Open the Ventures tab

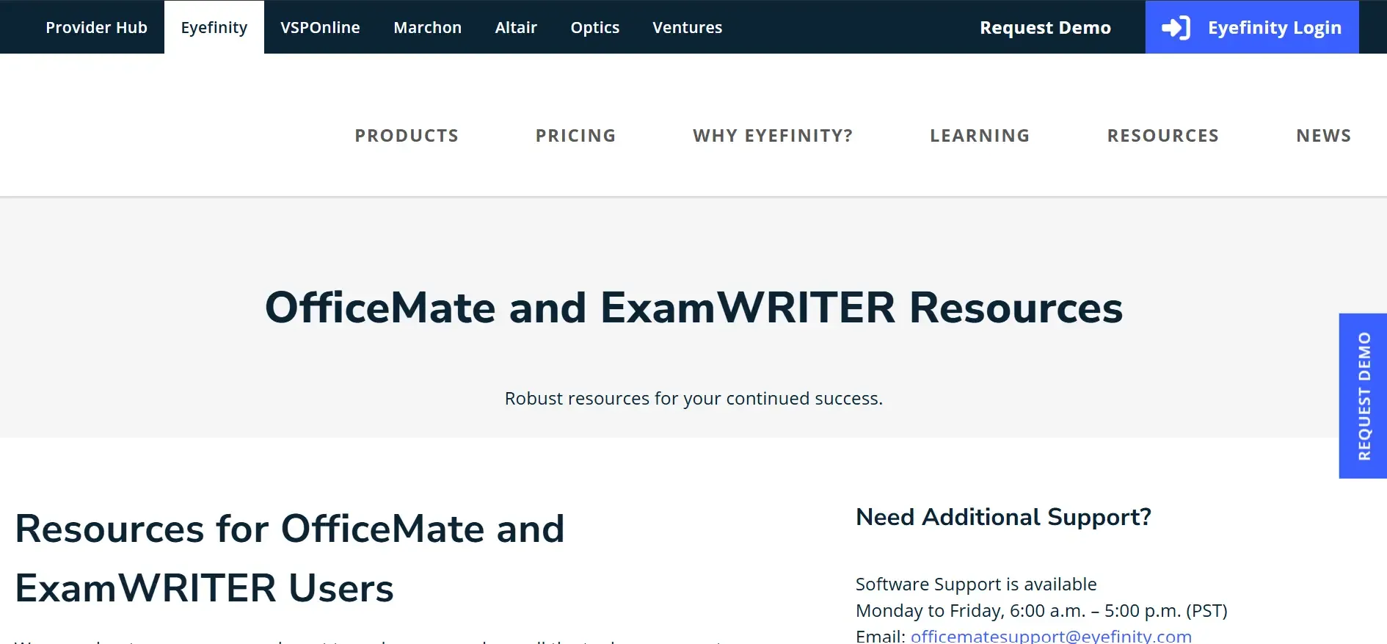point(688,27)
